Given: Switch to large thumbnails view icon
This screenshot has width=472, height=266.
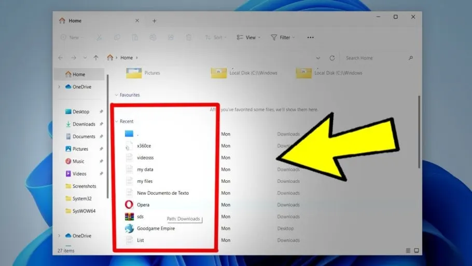Looking at the screenshot, I should (417, 250).
